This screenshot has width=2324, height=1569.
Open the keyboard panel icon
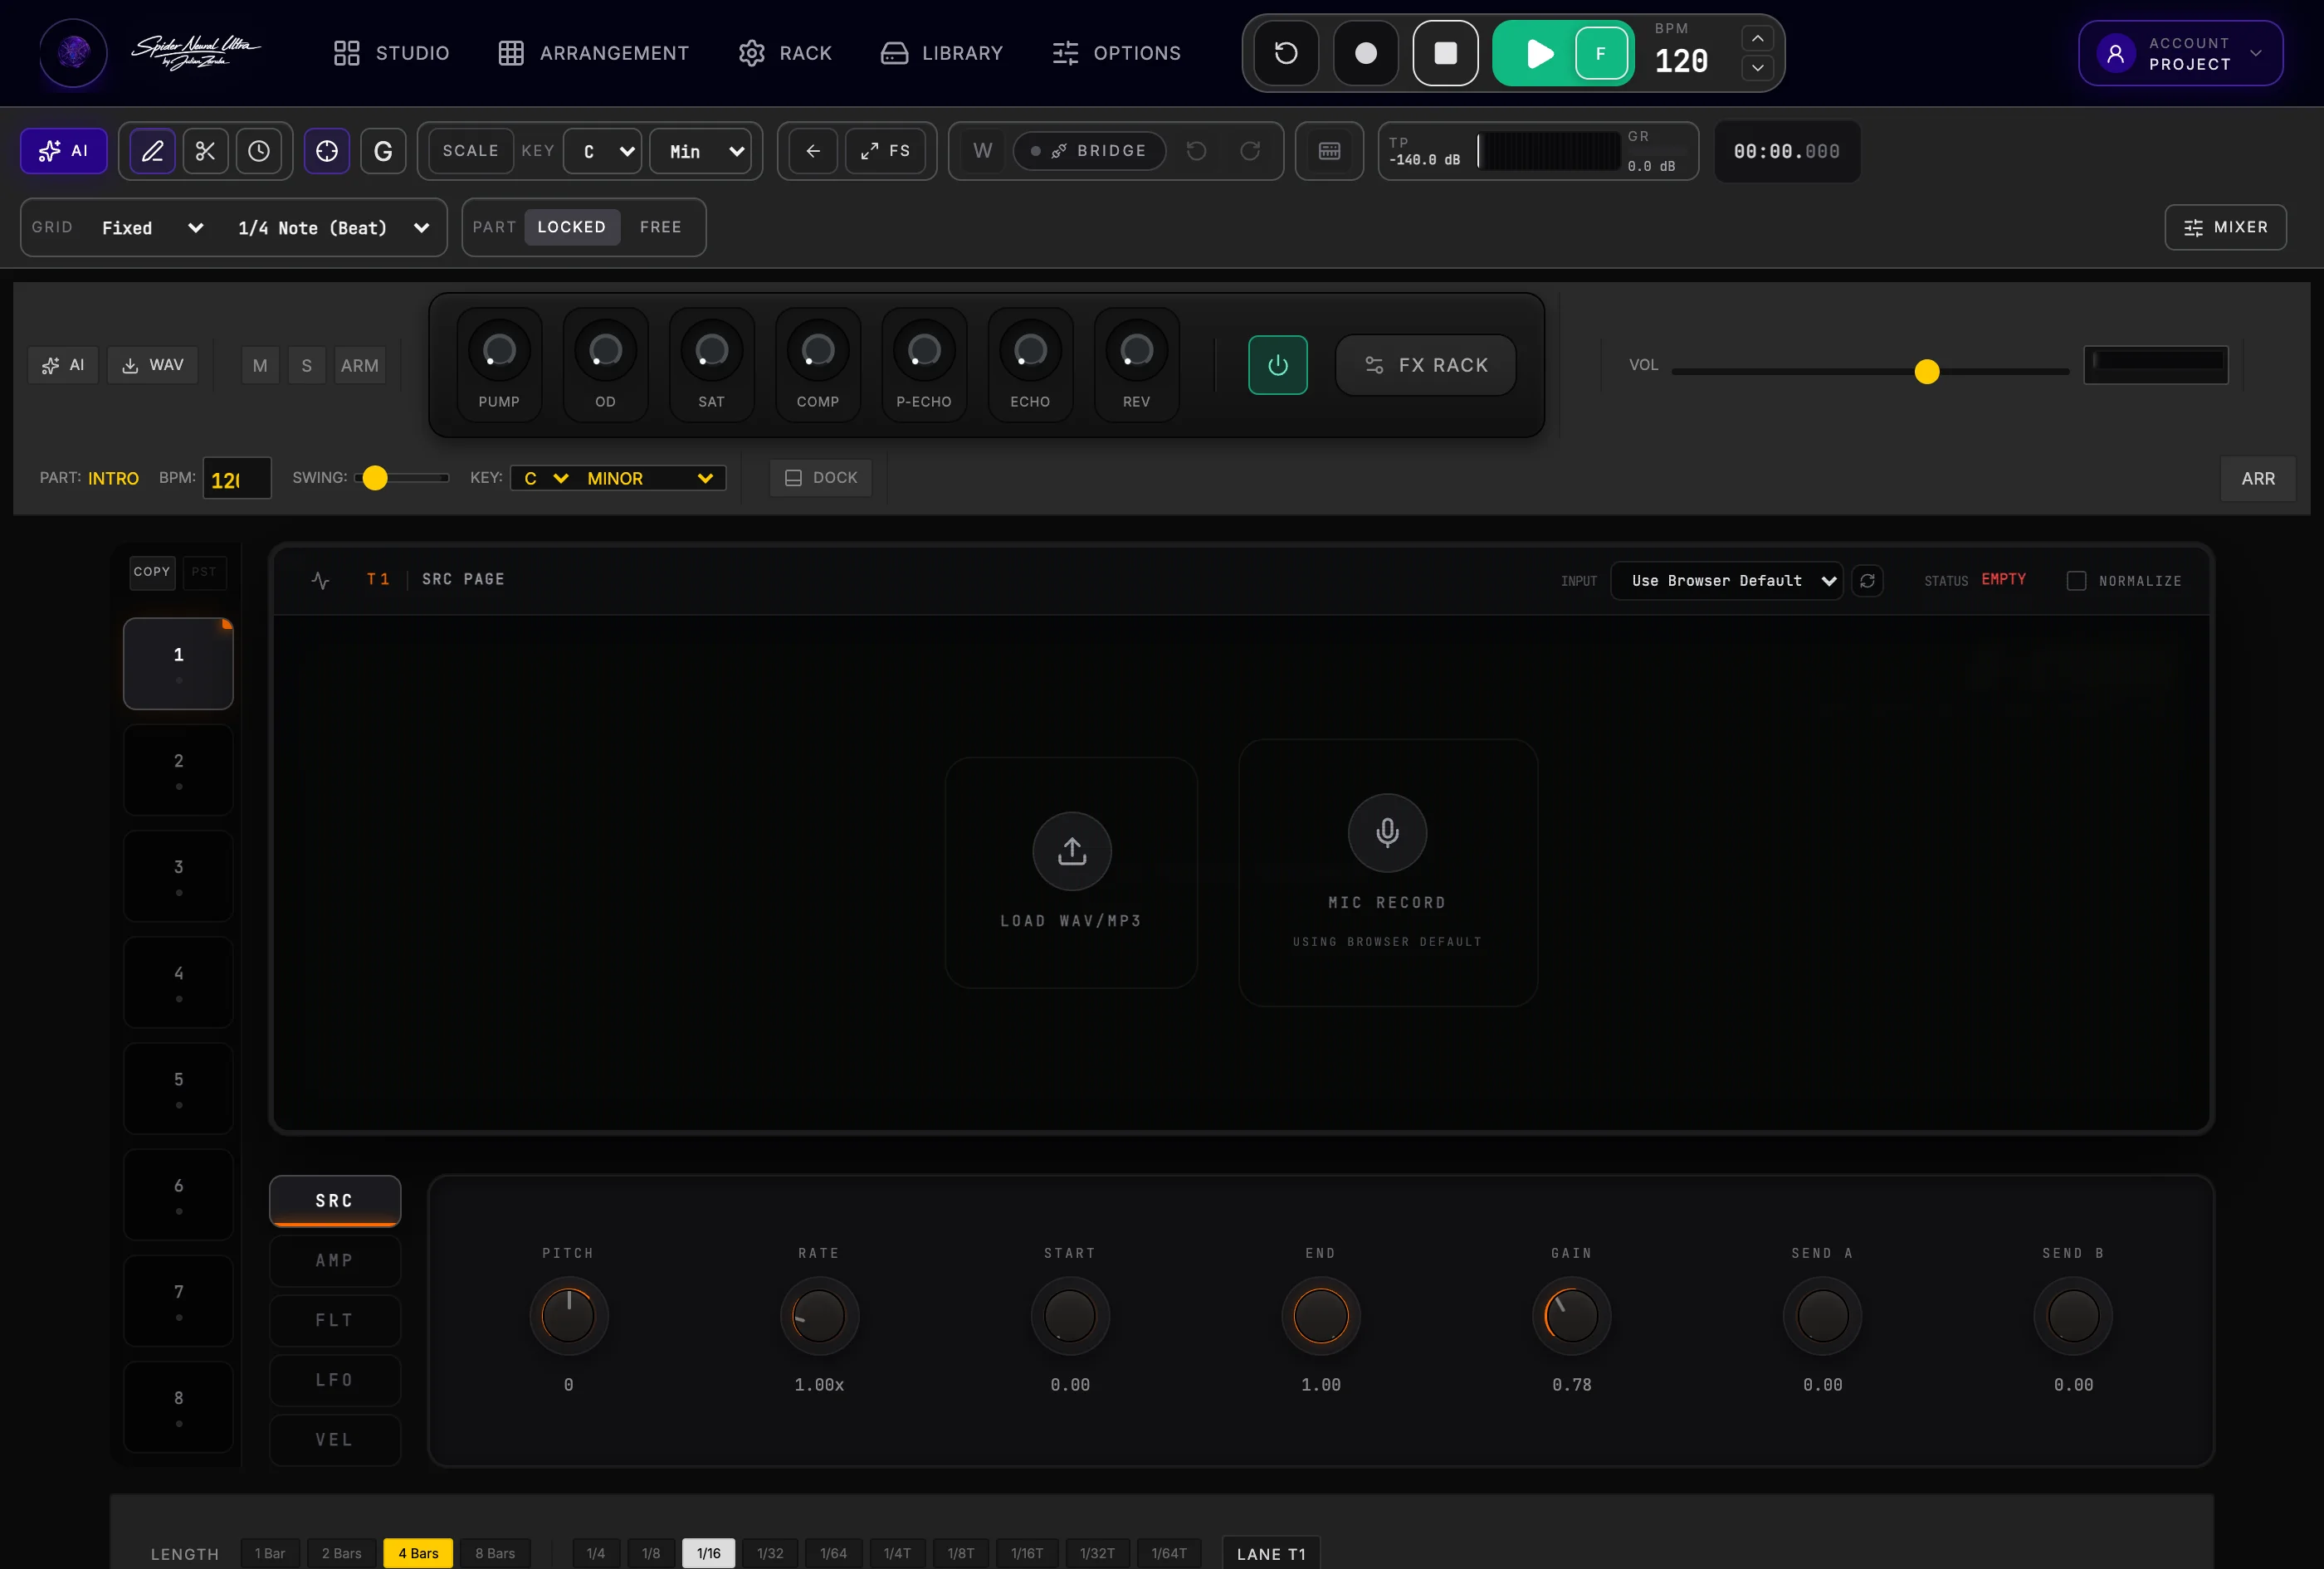point(1329,151)
